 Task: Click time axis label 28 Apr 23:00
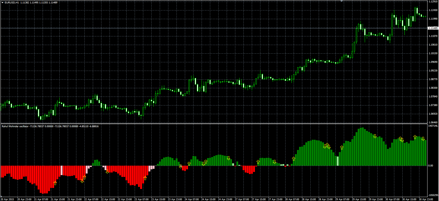click(x=326, y=199)
